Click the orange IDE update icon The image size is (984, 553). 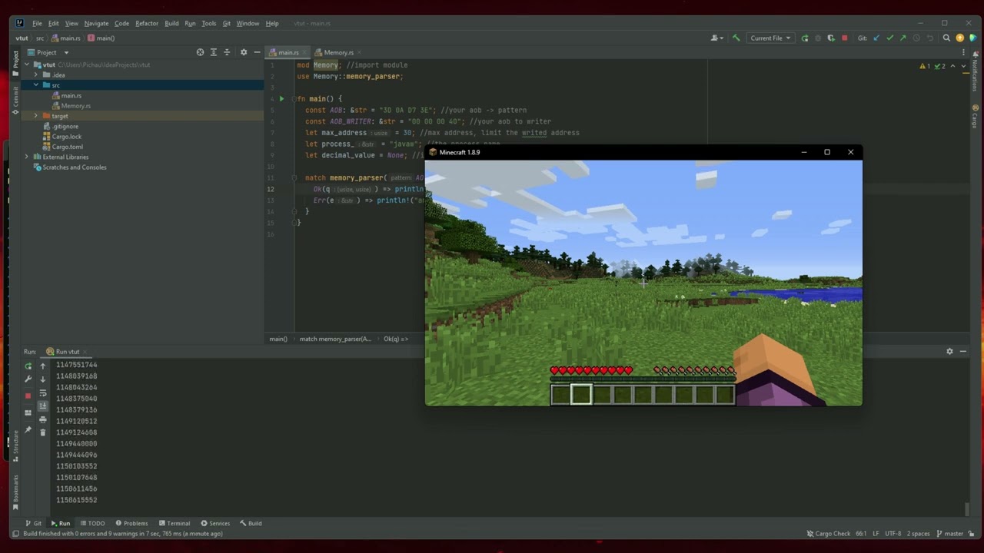(959, 38)
